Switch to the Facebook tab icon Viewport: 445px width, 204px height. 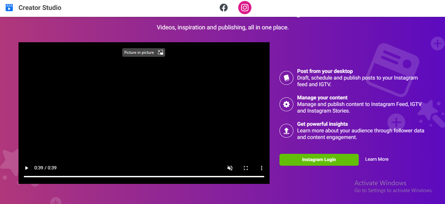click(x=224, y=8)
